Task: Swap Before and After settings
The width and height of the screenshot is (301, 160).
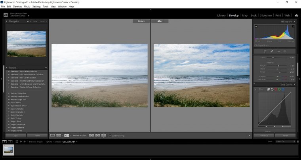Action: [104, 136]
